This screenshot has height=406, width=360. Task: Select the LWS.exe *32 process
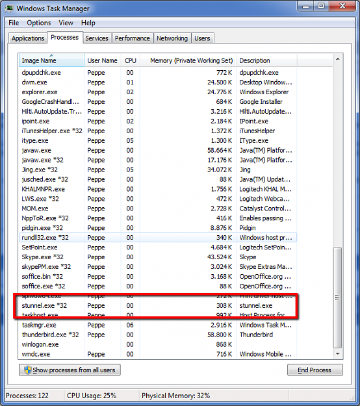click(158, 199)
